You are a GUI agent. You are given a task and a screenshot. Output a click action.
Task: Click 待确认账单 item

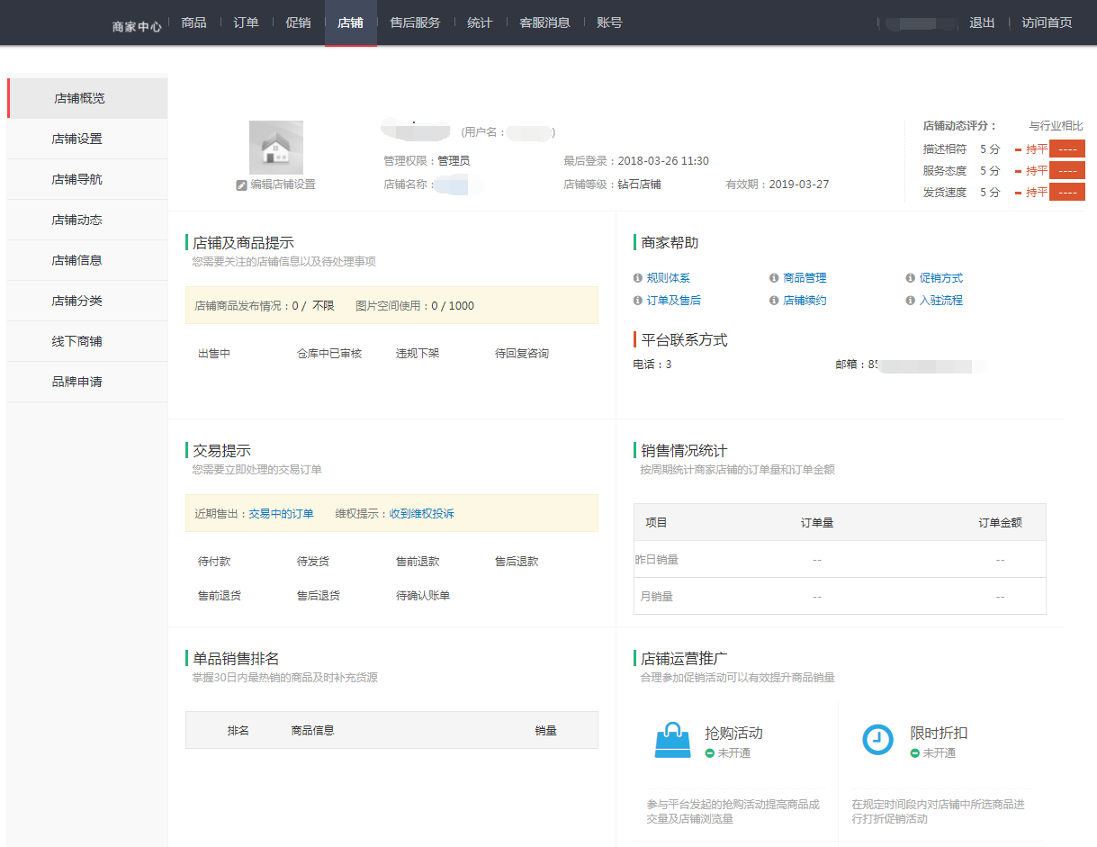tap(423, 596)
